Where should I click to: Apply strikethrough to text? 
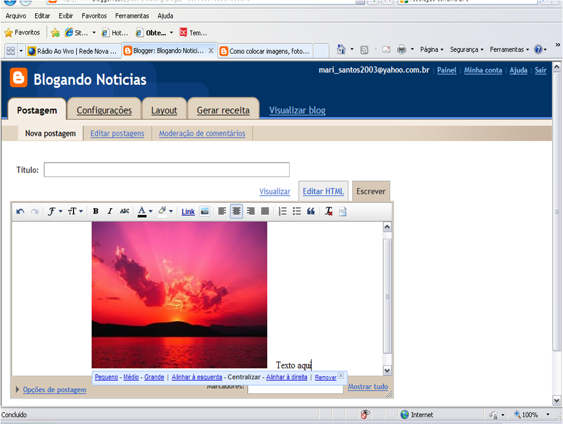[124, 211]
